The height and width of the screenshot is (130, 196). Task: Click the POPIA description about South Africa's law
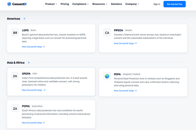coord(56,114)
